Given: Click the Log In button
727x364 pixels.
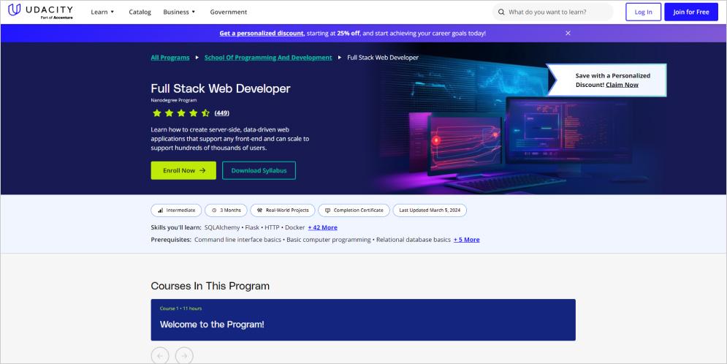Looking at the screenshot, I should click(643, 12).
